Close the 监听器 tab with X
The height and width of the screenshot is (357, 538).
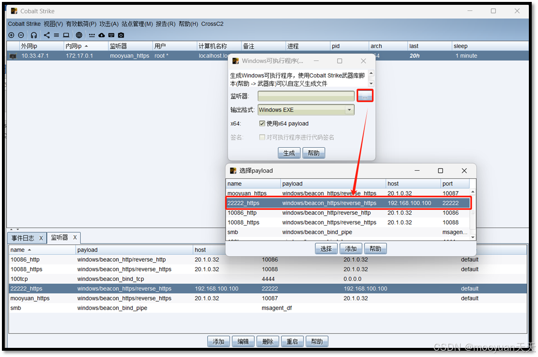coord(75,237)
